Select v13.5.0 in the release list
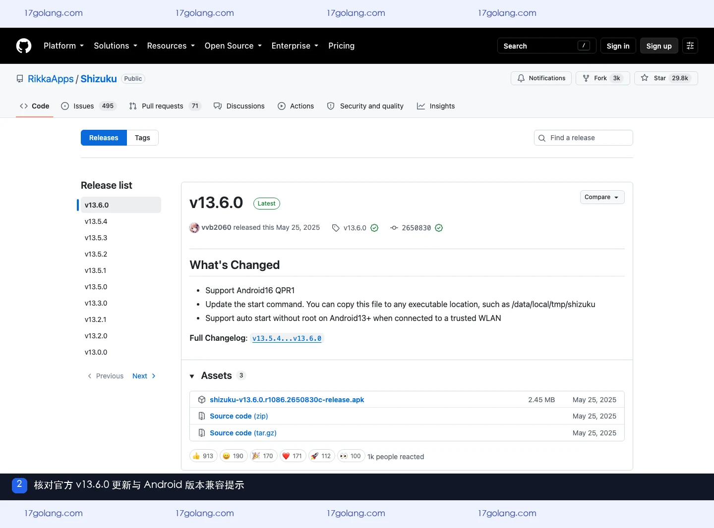 tap(121, 287)
